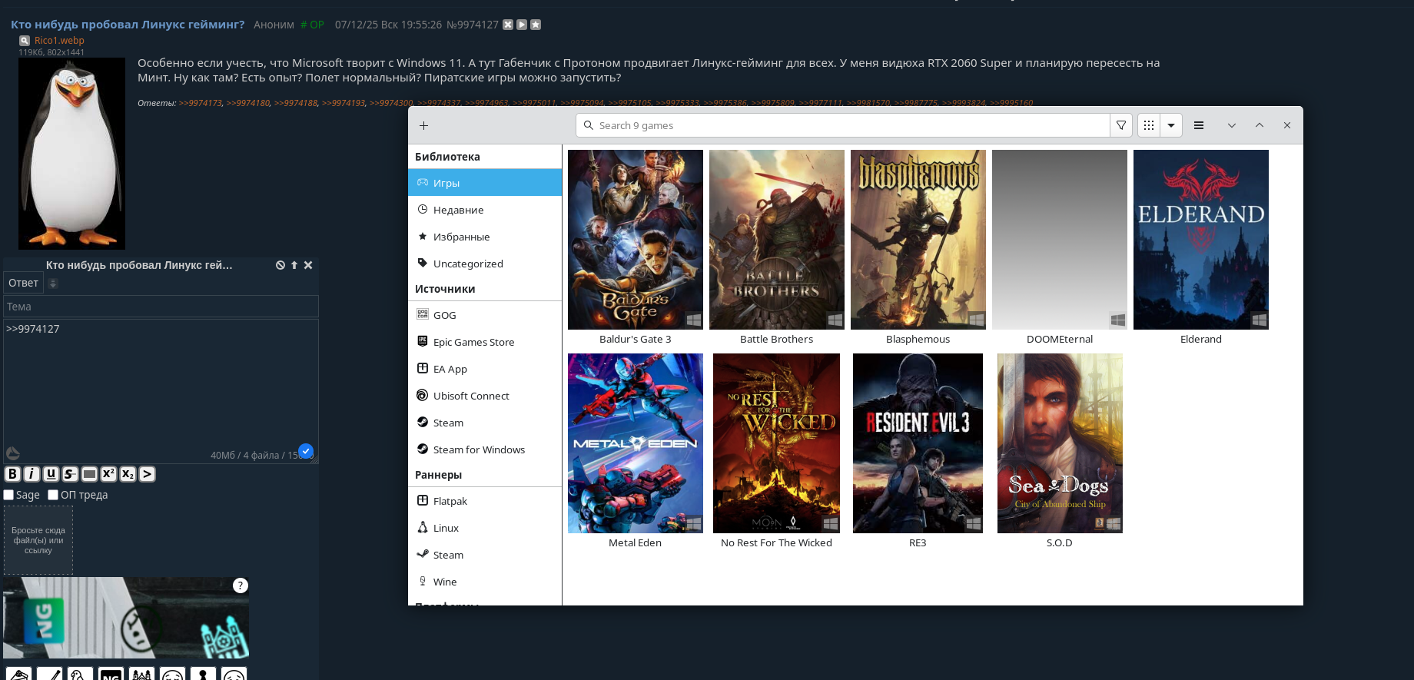Open the Lutris game filter funnel
This screenshot has width=1414, height=680.
click(x=1121, y=125)
